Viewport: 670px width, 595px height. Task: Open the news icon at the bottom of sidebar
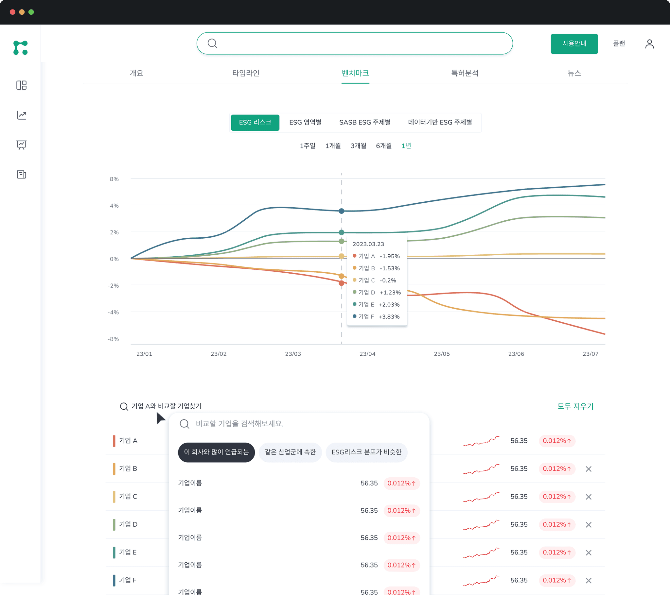(x=21, y=175)
